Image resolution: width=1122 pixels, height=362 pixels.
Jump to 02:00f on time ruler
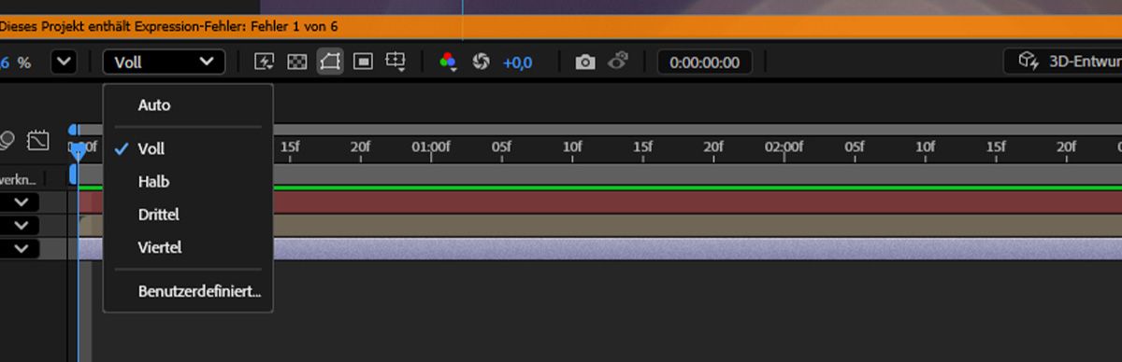[x=784, y=146]
